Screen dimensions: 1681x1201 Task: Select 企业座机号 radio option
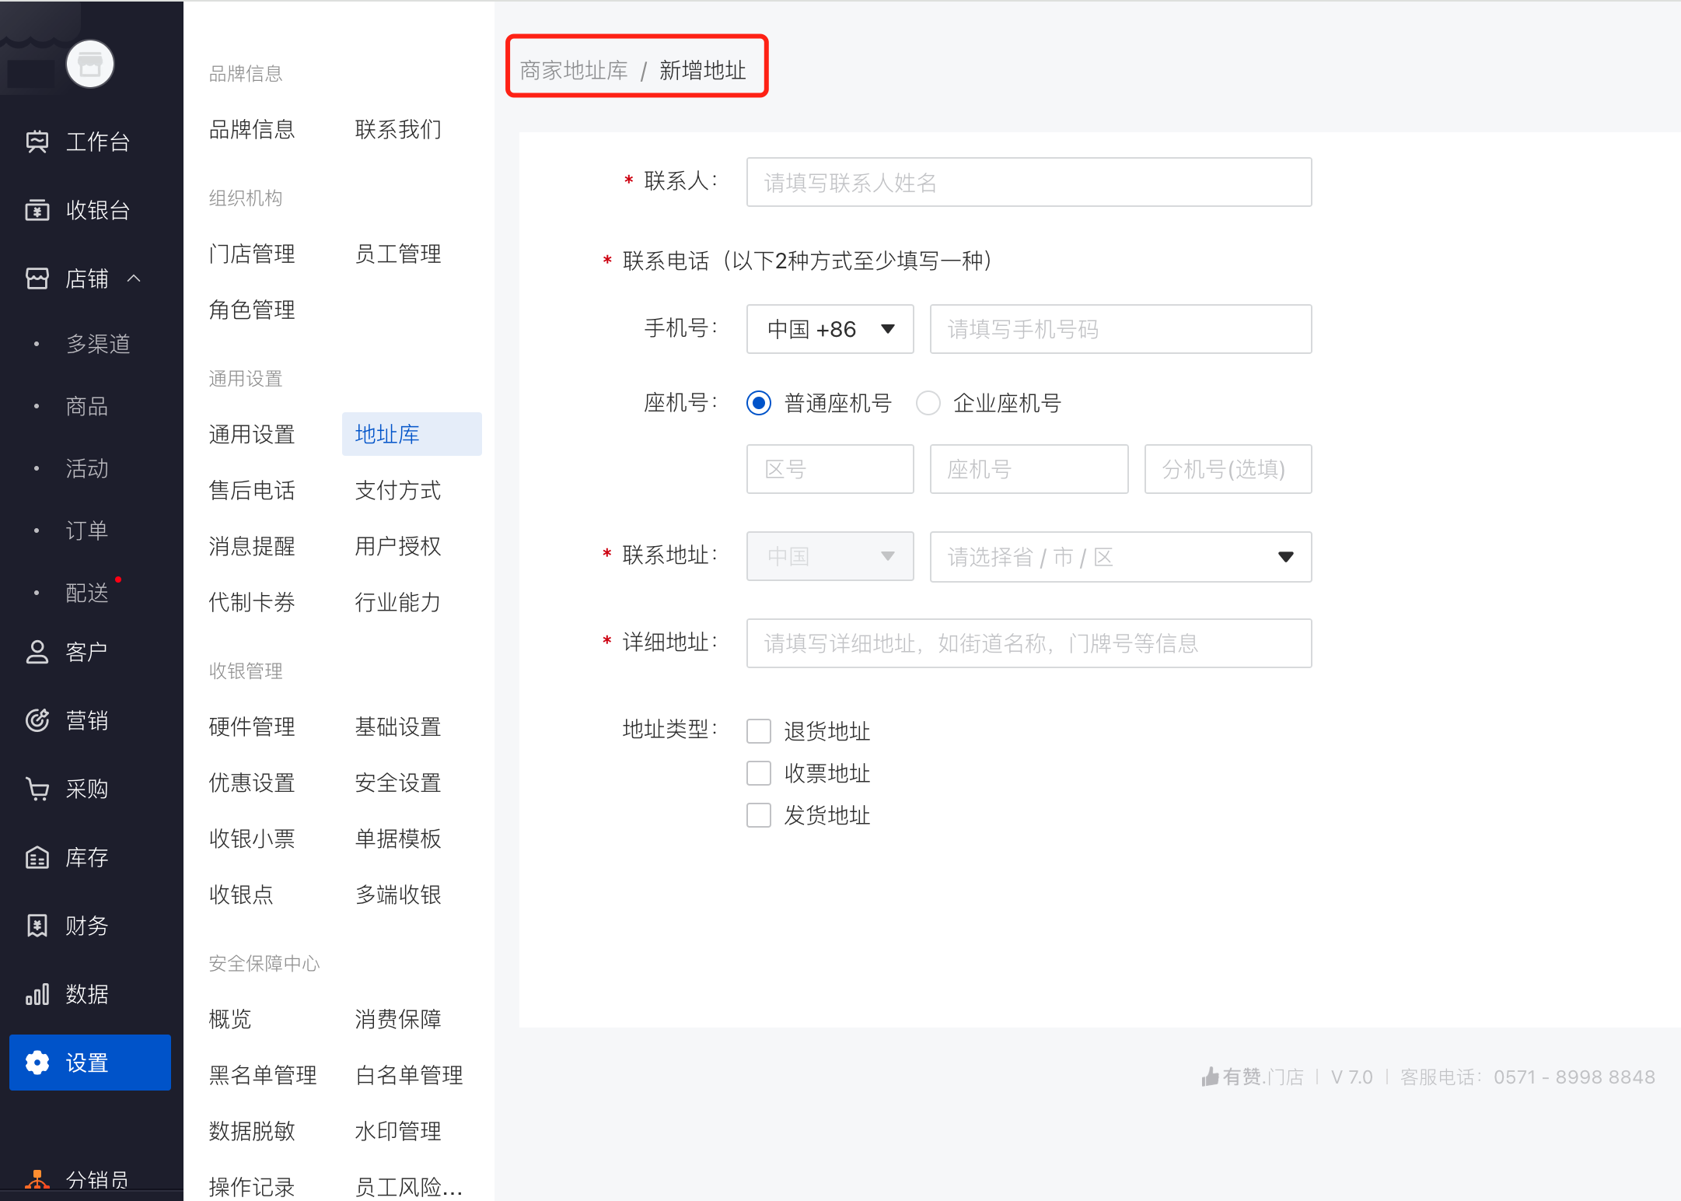pyautogui.click(x=928, y=403)
